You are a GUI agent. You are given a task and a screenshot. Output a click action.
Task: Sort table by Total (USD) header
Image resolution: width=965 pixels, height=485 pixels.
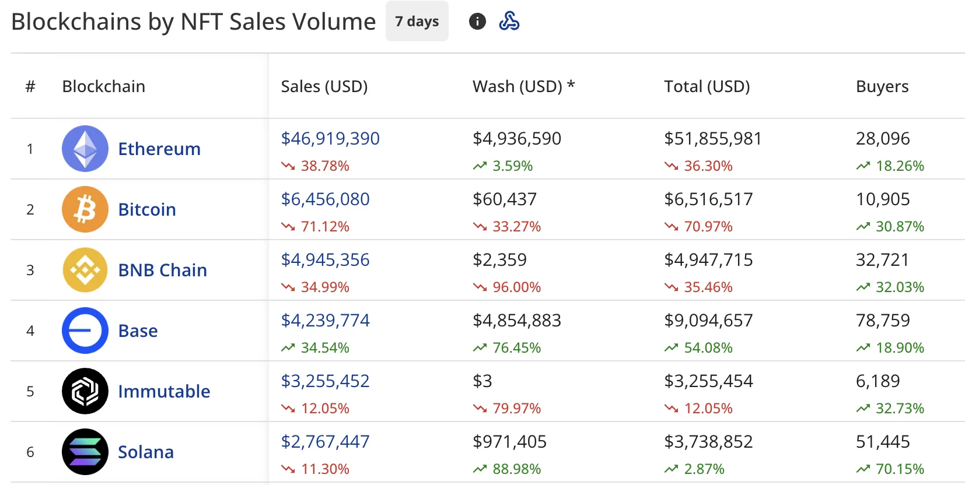pos(707,86)
